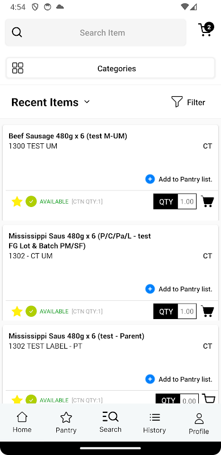Add Mississippi Saus P/C/Pa/L to Pantry list

click(179, 289)
